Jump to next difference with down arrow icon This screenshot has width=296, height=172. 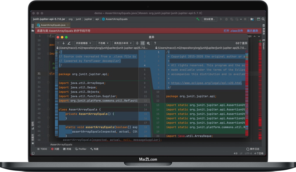(63, 43)
